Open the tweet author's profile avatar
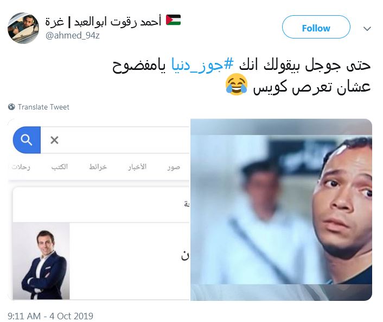 (x=23, y=28)
